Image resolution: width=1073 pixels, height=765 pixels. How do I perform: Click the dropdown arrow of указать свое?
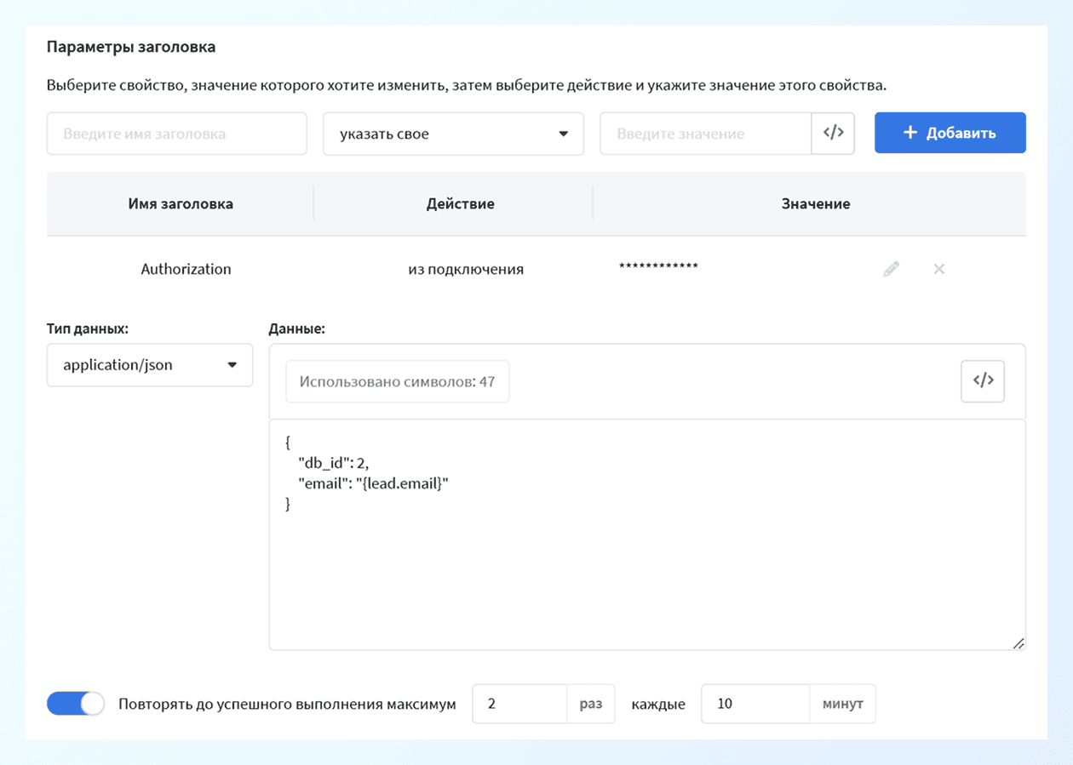(565, 134)
